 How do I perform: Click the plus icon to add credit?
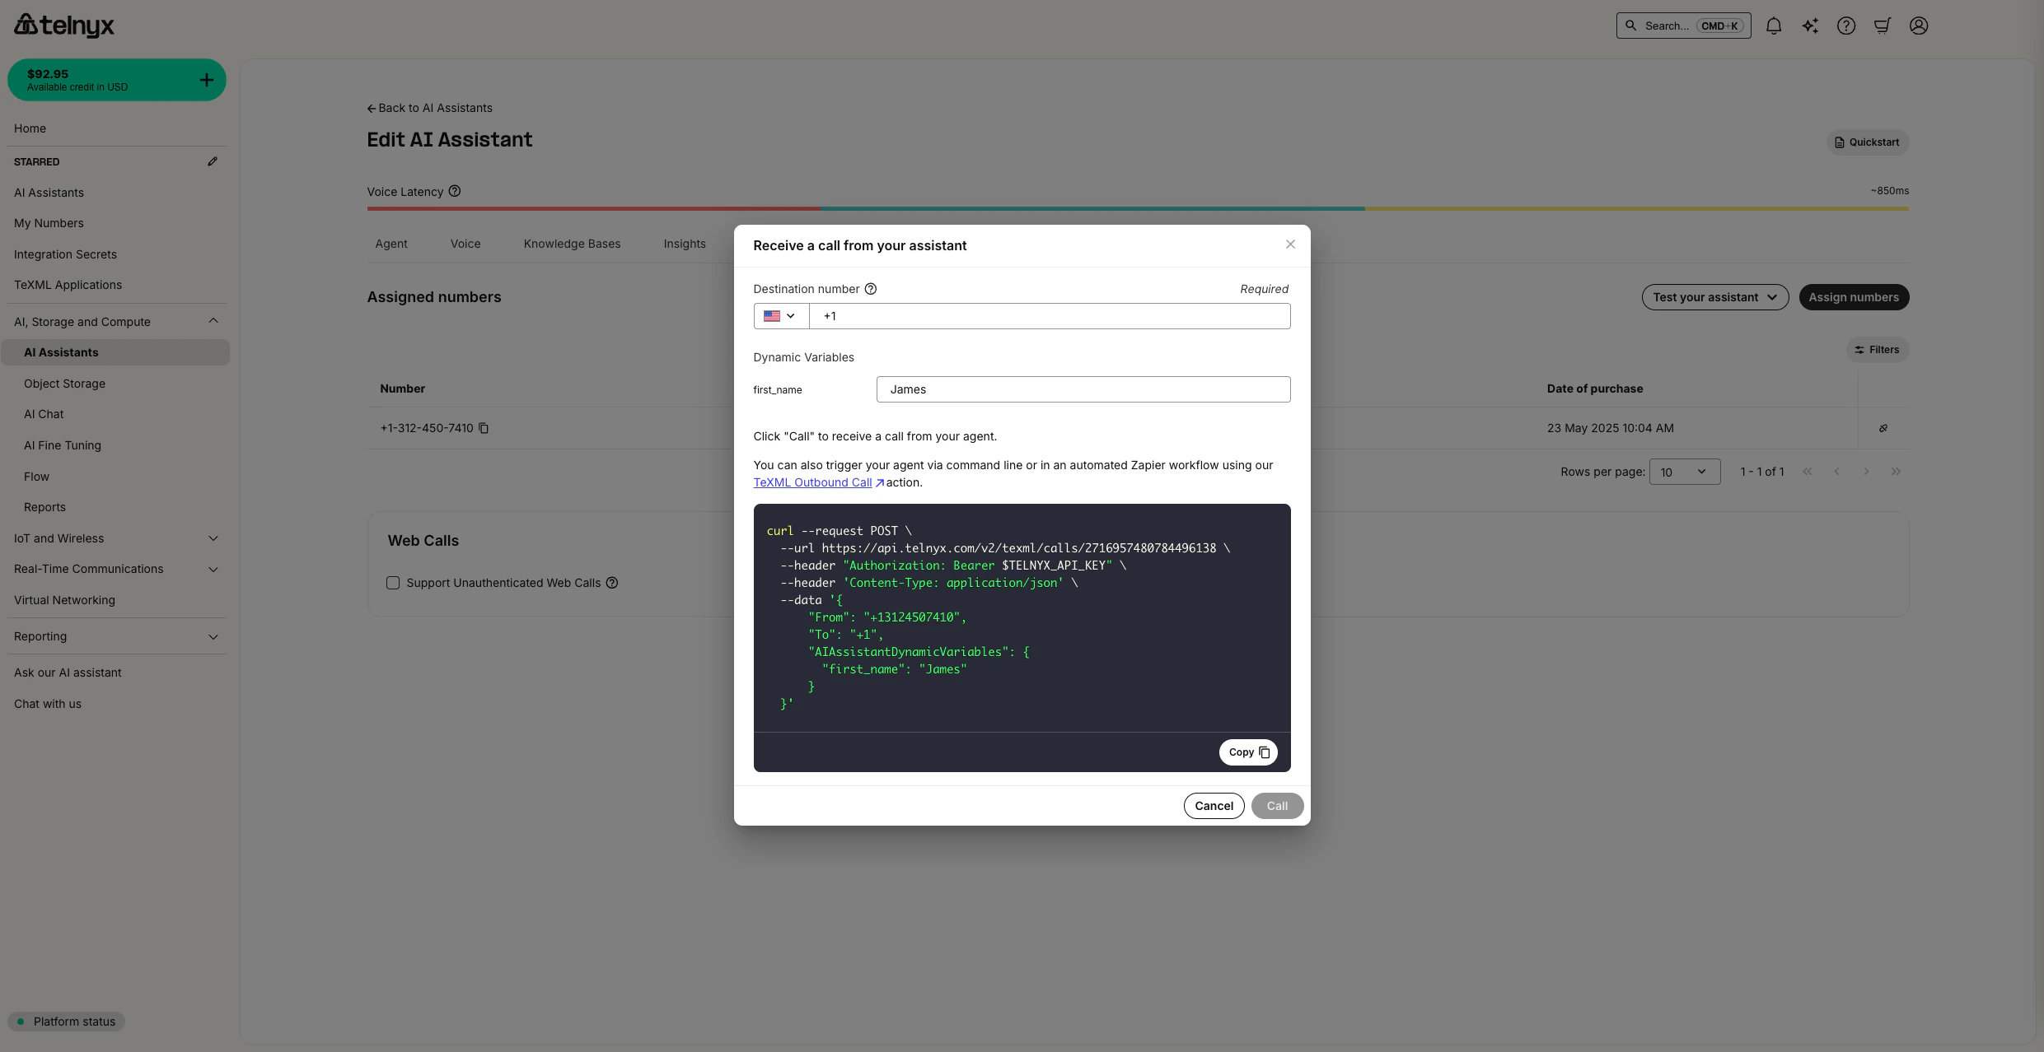tap(207, 80)
